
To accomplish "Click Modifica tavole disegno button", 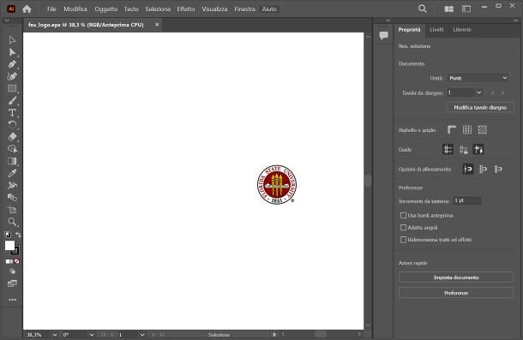I will click(x=480, y=107).
